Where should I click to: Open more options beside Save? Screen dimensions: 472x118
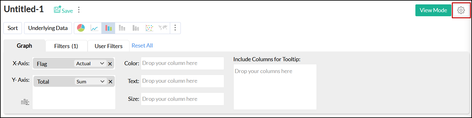pyautogui.click(x=79, y=10)
